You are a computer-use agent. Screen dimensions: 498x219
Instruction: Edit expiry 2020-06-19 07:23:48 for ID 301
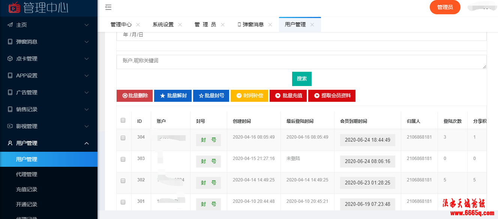click(367, 204)
